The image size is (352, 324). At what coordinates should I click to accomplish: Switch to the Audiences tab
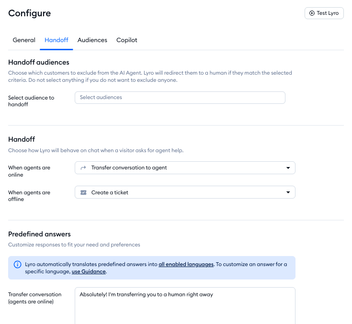click(92, 40)
